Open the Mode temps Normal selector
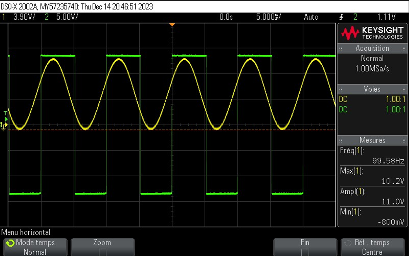Viewport: 409px width, 256px height. 35,247
